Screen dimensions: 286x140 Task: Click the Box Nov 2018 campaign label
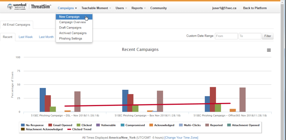148,115
